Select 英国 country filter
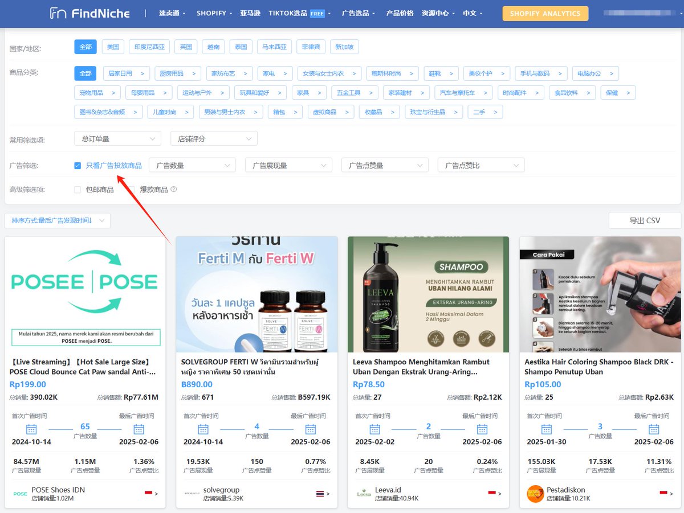 click(x=186, y=47)
